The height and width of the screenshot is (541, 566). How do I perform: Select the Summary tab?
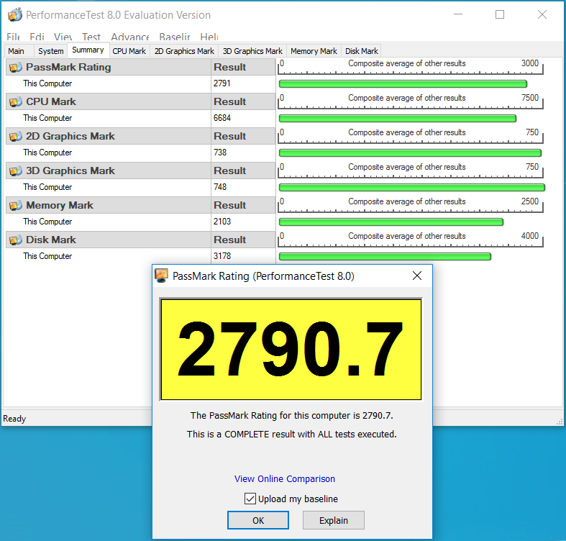[x=88, y=50]
